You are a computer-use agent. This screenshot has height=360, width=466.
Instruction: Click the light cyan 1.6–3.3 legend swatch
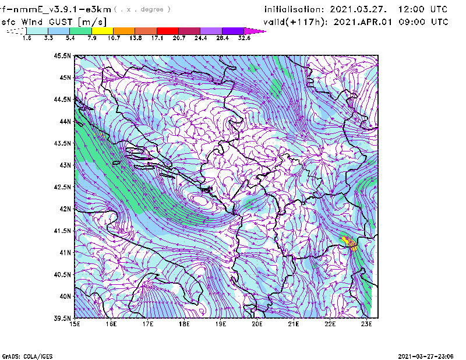click(x=37, y=31)
